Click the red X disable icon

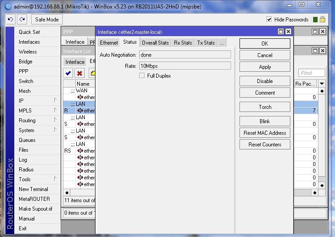click(79, 73)
